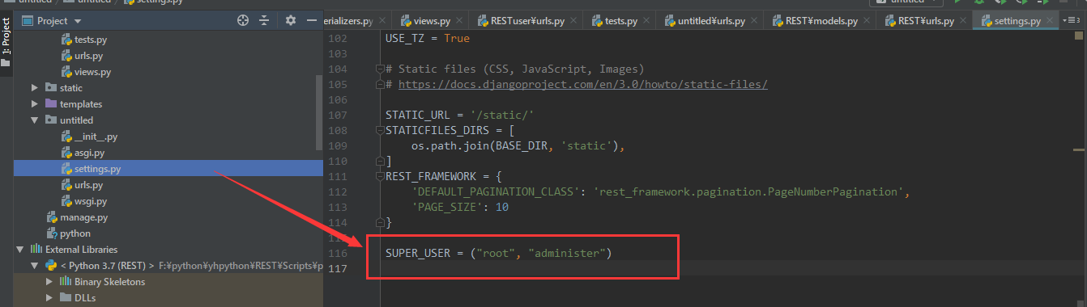Switch to the REST¥models.py tab

tap(821, 21)
